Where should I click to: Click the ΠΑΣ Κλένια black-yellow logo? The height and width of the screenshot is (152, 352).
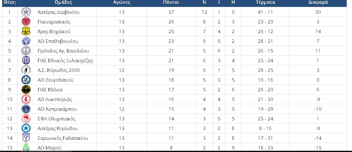[x=26, y=89]
